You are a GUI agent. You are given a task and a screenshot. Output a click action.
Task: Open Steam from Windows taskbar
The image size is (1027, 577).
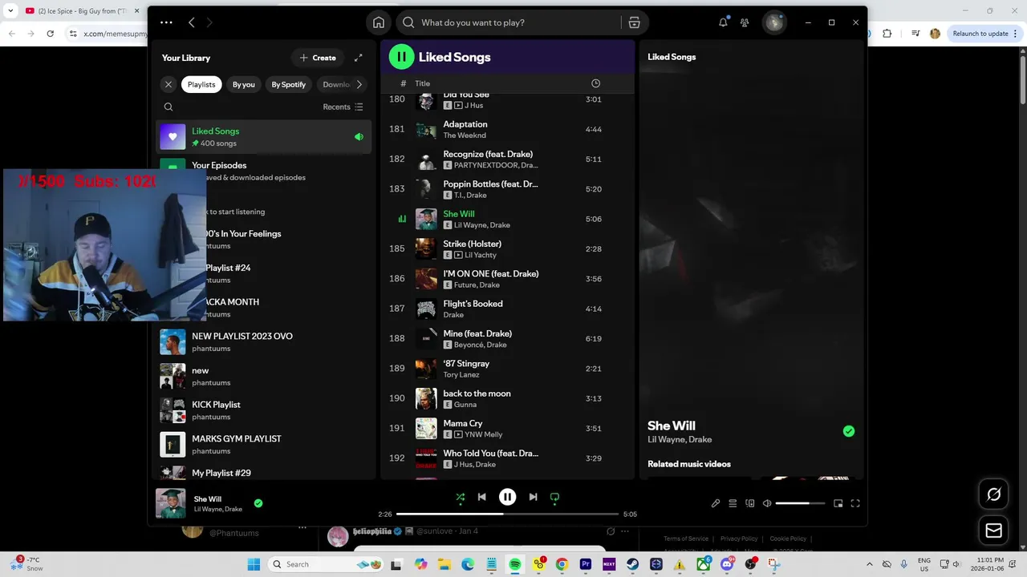click(x=632, y=564)
